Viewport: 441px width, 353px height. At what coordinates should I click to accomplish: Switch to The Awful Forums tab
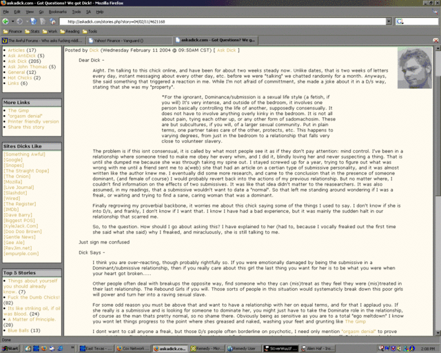click(43, 41)
